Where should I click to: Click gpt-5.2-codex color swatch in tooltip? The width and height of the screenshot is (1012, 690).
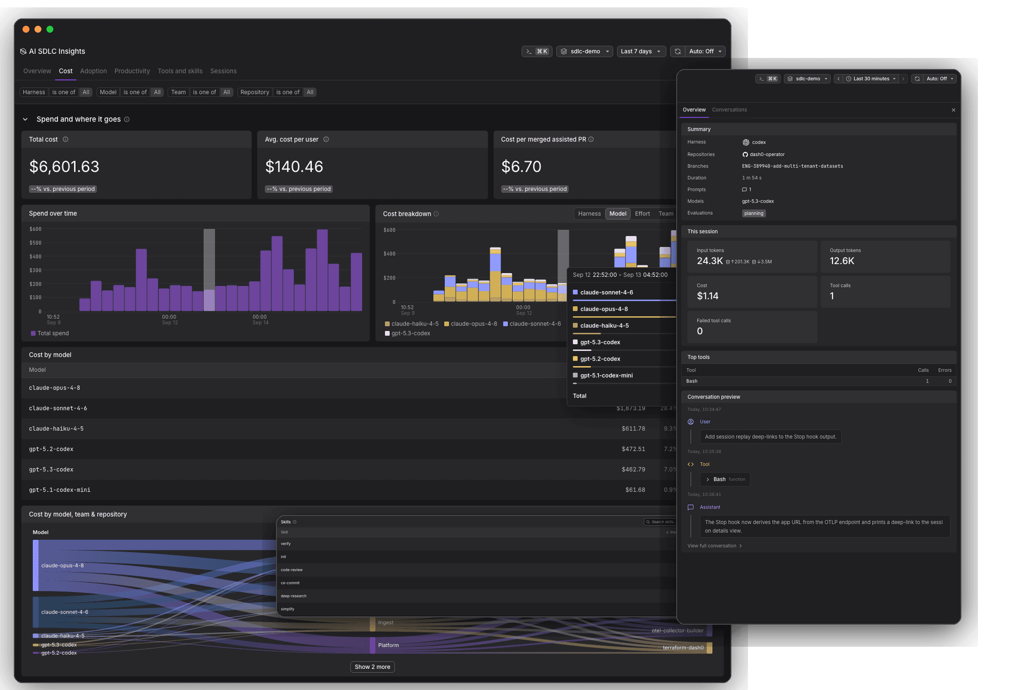[x=575, y=359]
